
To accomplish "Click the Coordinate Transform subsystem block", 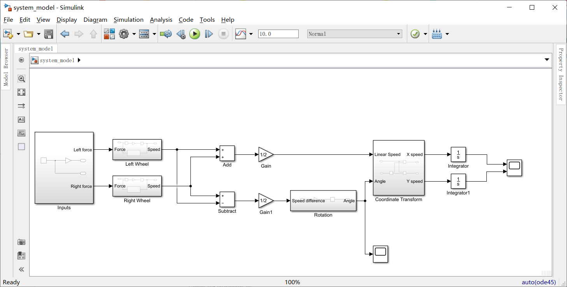I will 399,168.
